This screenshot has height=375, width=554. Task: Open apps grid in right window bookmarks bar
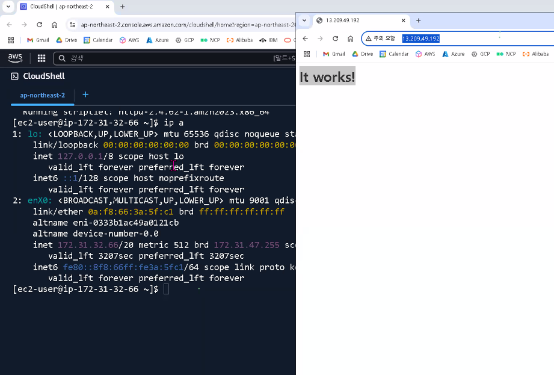[307, 54]
